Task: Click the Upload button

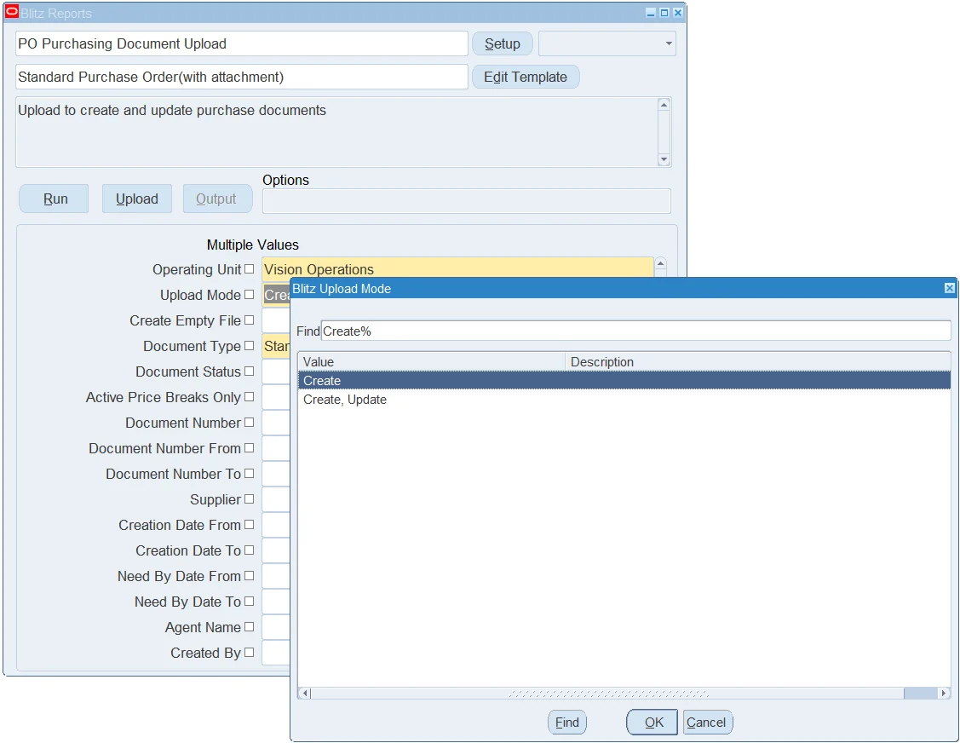Action: tap(137, 199)
